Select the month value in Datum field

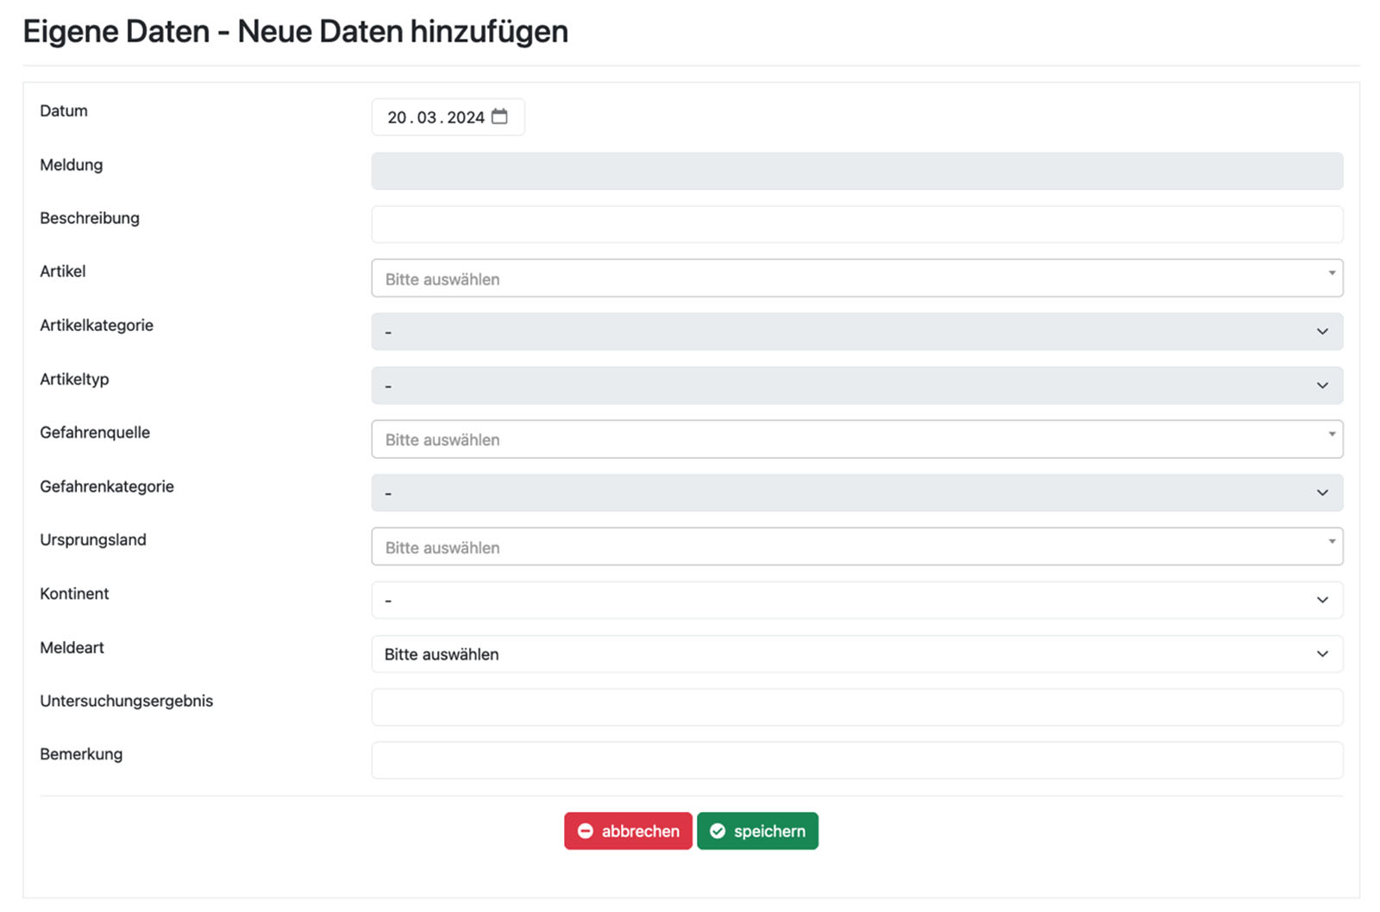tap(427, 117)
